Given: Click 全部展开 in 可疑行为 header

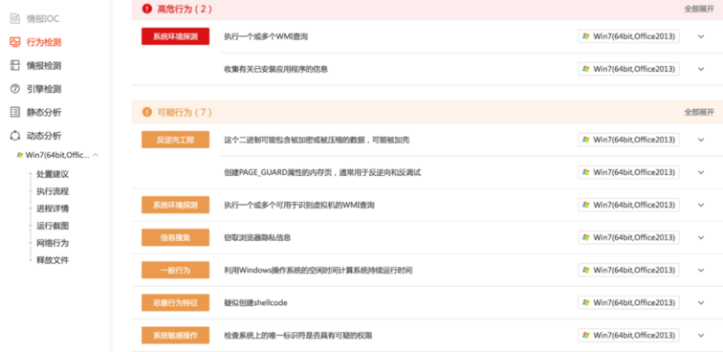Looking at the screenshot, I should click(699, 112).
